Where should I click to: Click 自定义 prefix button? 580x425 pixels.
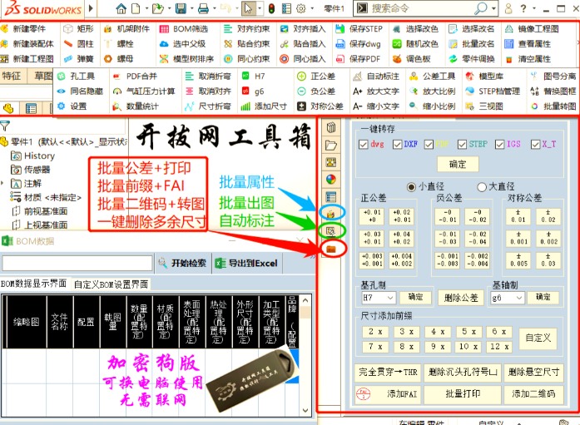pos(538,338)
